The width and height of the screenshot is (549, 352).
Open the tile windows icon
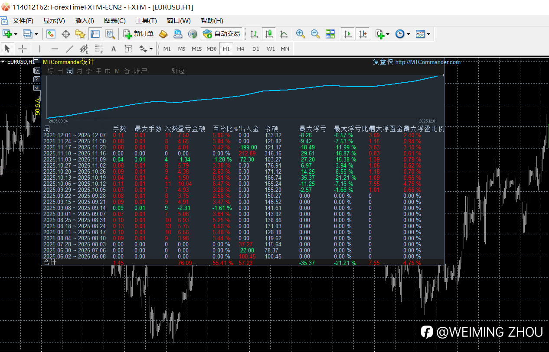pos(330,34)
